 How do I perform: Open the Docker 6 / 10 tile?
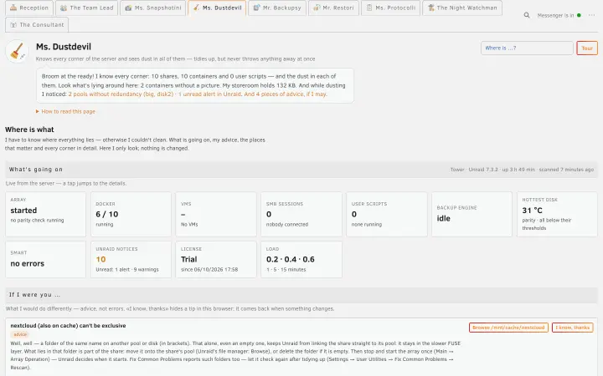pos(131,215)
